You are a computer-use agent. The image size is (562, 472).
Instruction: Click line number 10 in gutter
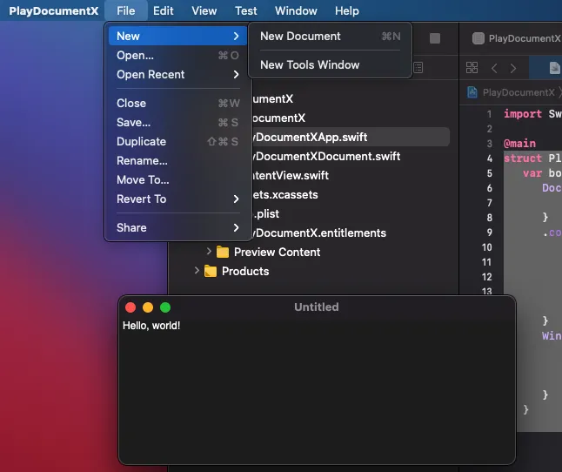(x=486, y=247)
